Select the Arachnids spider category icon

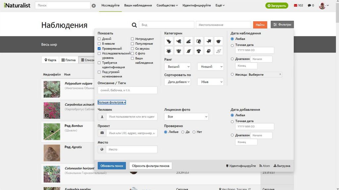(169, 51)
